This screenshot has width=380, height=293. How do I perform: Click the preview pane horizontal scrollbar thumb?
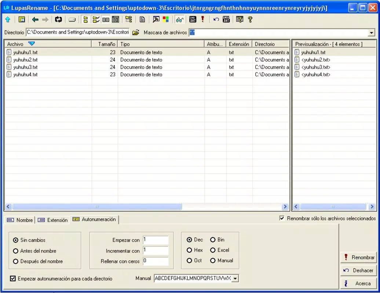tap(333, 207)
